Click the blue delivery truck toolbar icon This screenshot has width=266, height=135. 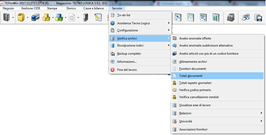tap(35, 17)
